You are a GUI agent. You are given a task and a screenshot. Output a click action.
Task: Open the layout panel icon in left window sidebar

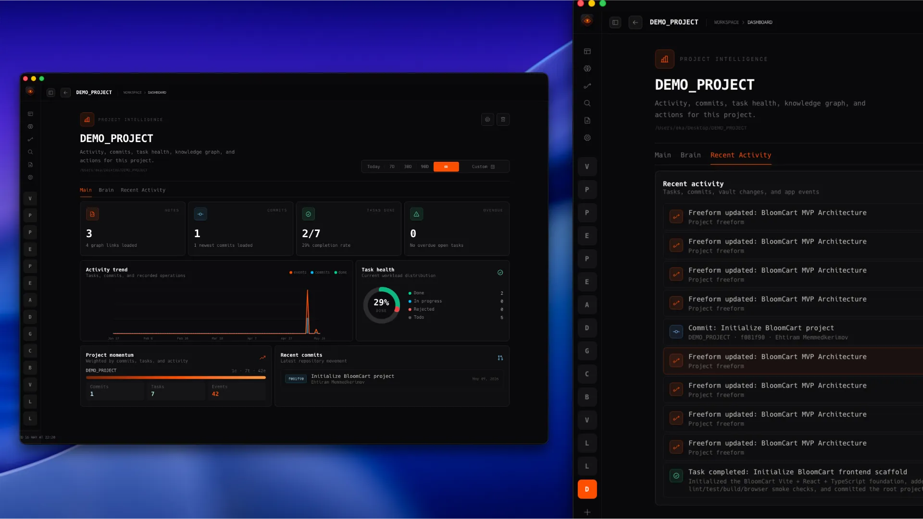tap(30, 114)
